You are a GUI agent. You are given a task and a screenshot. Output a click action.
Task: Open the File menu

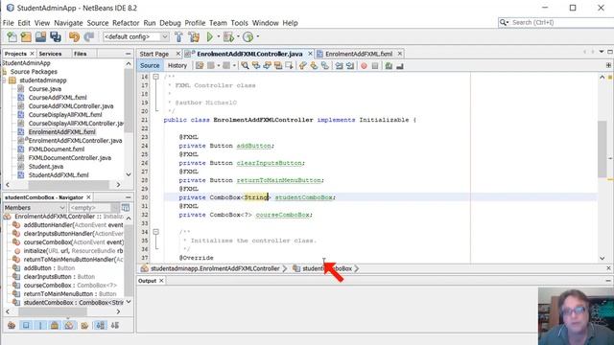click(8, 23)
